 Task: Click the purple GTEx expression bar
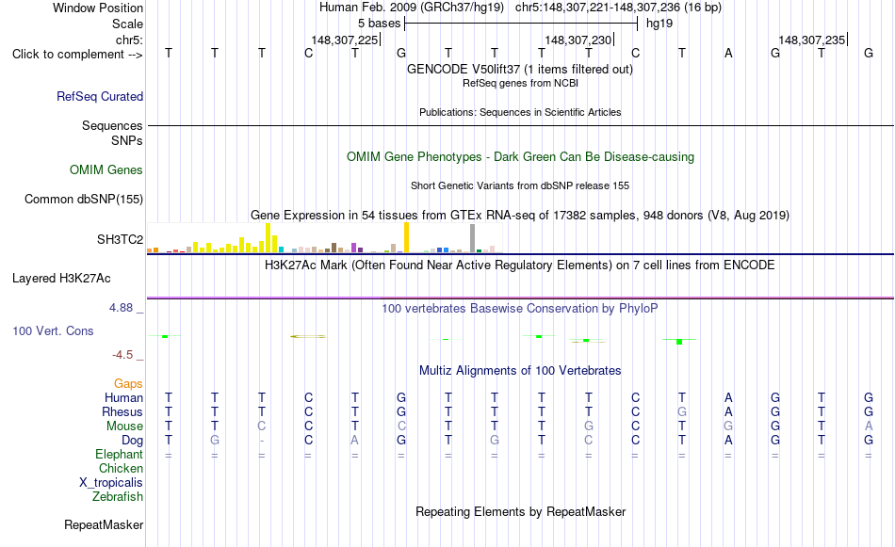tap(354, 248)
